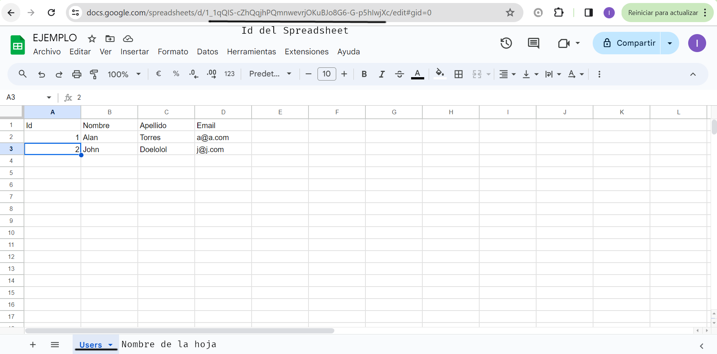Reload the page with refresh icon
The height and width of the screenshot is (354, 717).
(51, 13)
